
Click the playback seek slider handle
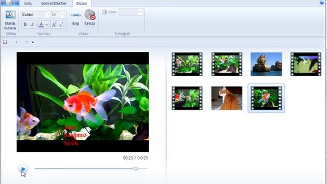135,169
